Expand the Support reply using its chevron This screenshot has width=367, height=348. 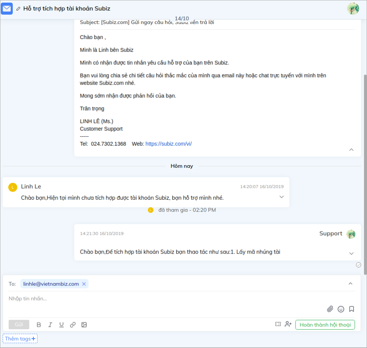(350, 254)
